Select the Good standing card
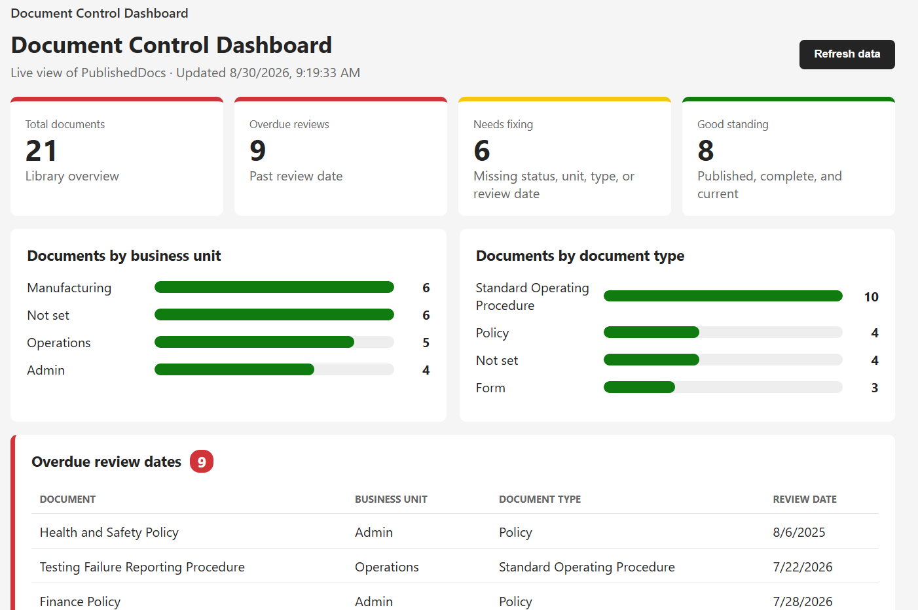This screenshot has width=918, height=610. 788,156
